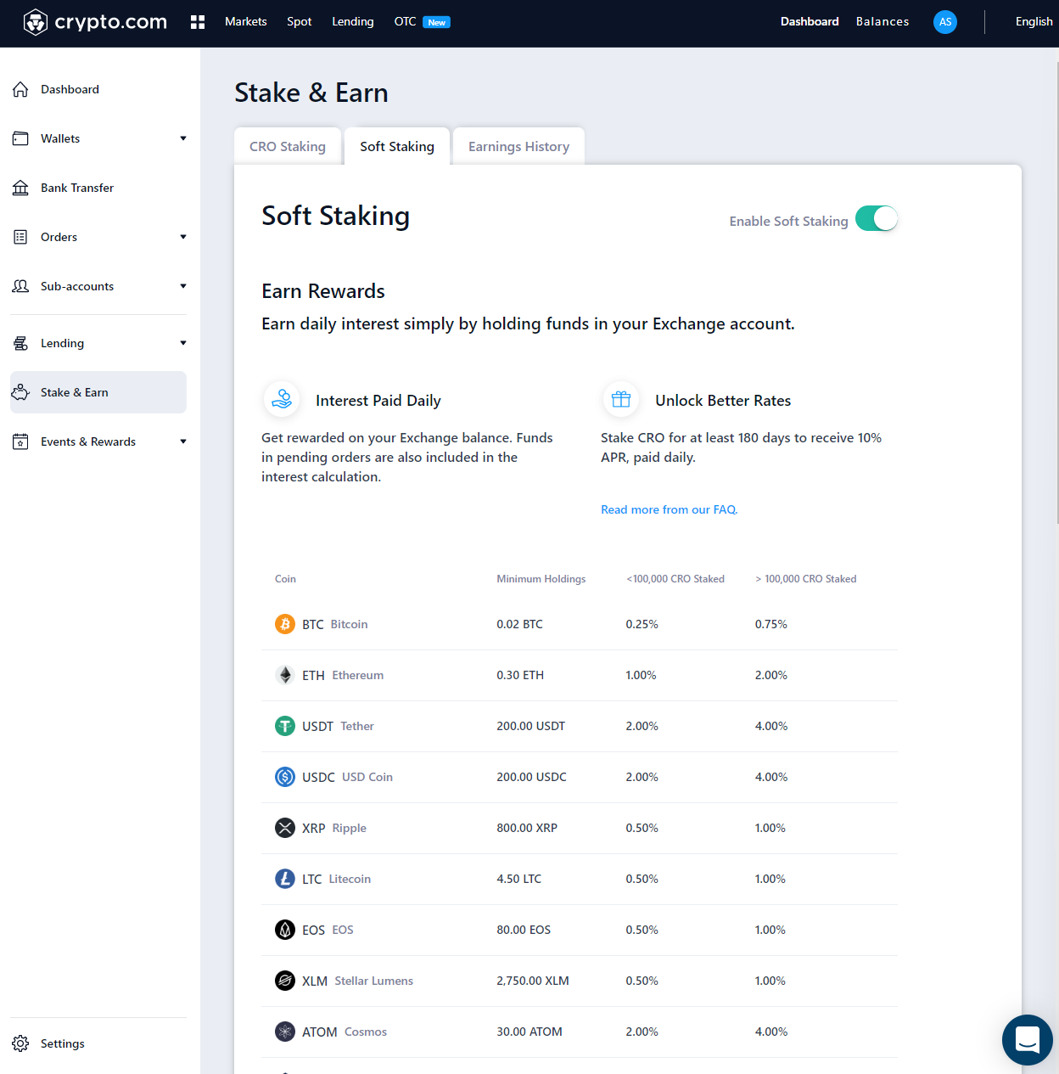
Task: Click the OTC New badge
Action: pos(436,23)
